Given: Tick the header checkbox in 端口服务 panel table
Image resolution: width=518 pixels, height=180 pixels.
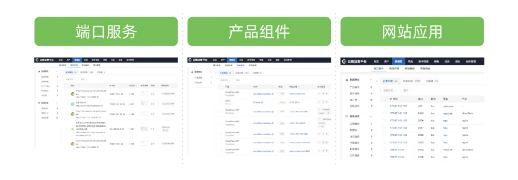Looking at the screenshot, I should click(66, 86).
